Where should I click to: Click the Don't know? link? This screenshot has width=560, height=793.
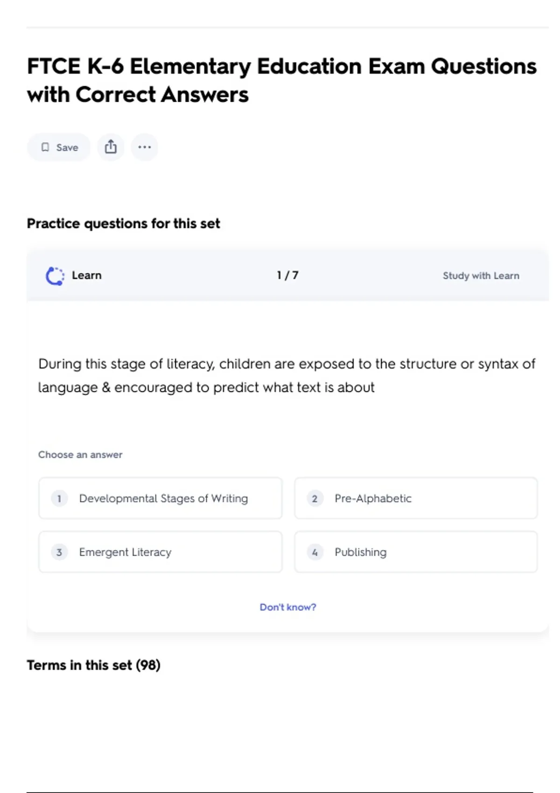[287, 607]
